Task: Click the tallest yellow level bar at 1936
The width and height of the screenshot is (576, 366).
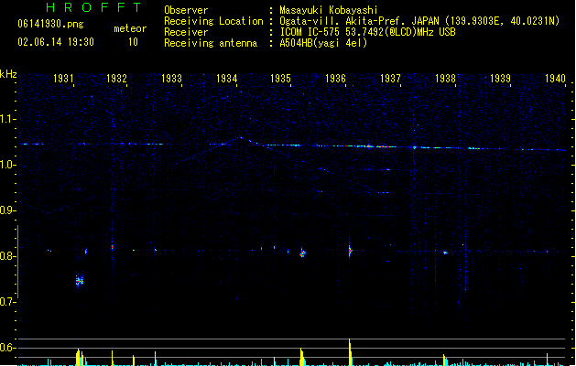Action: (x=350, y=352)
